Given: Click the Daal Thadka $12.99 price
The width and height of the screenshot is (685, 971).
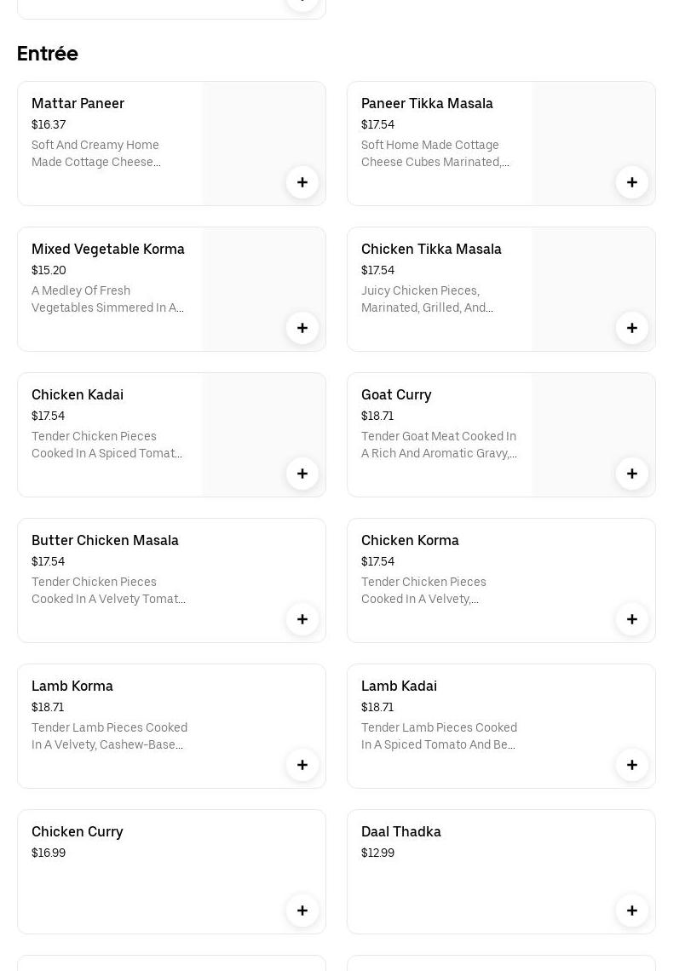Looking at the screenshot, I should 377,853.
